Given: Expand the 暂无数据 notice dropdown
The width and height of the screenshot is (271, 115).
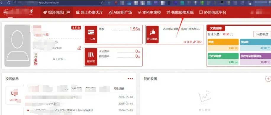Looking at the screenshot, I should [x=59, y=59].
